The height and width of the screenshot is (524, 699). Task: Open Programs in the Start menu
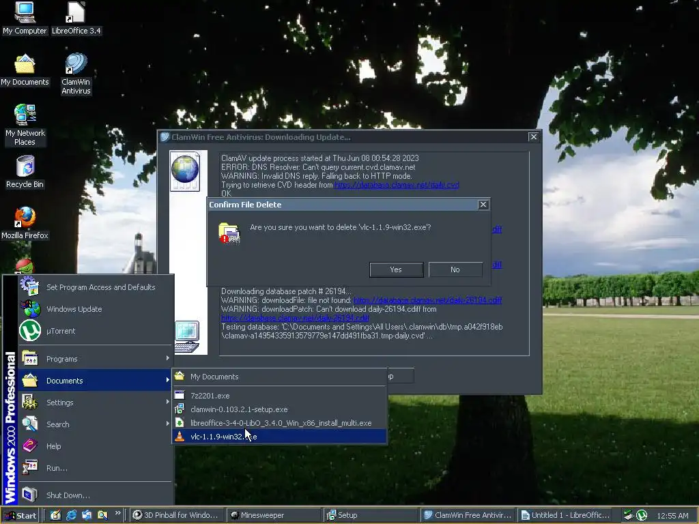pyautogui.click(x=95, y=359)
